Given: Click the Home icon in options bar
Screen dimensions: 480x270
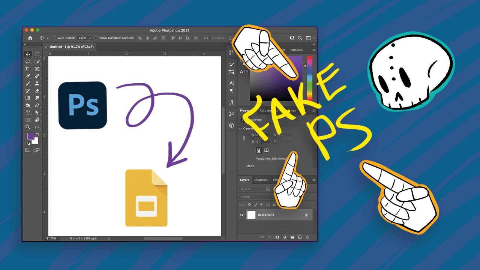Looking at the screenshot, I should coord(30,38).
